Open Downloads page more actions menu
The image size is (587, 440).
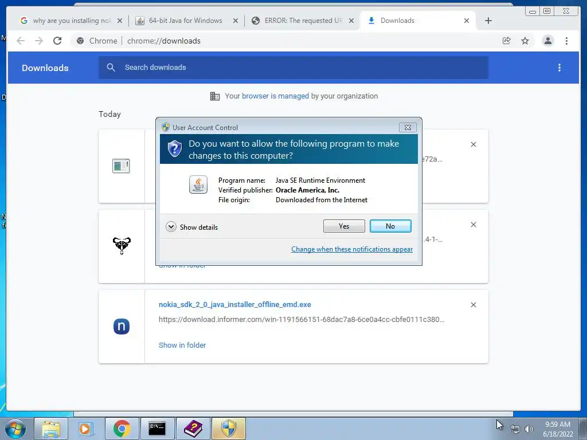coord(559,68)
